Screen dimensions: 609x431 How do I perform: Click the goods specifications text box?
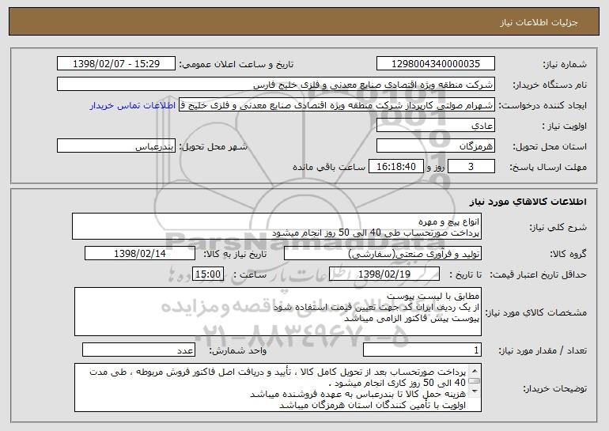(278, 312)
